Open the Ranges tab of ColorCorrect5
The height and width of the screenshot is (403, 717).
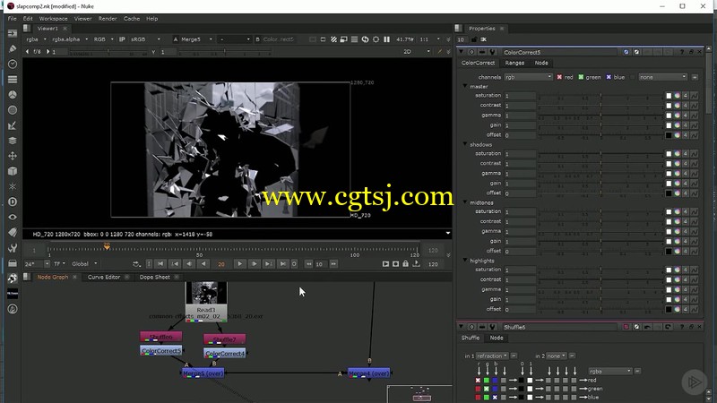514,63
